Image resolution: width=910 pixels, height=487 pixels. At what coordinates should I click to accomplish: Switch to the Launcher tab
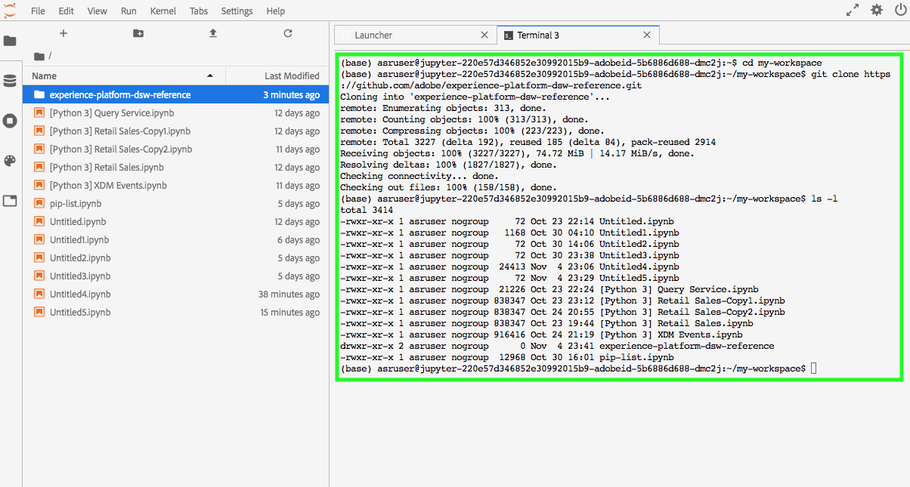point(415,35)
